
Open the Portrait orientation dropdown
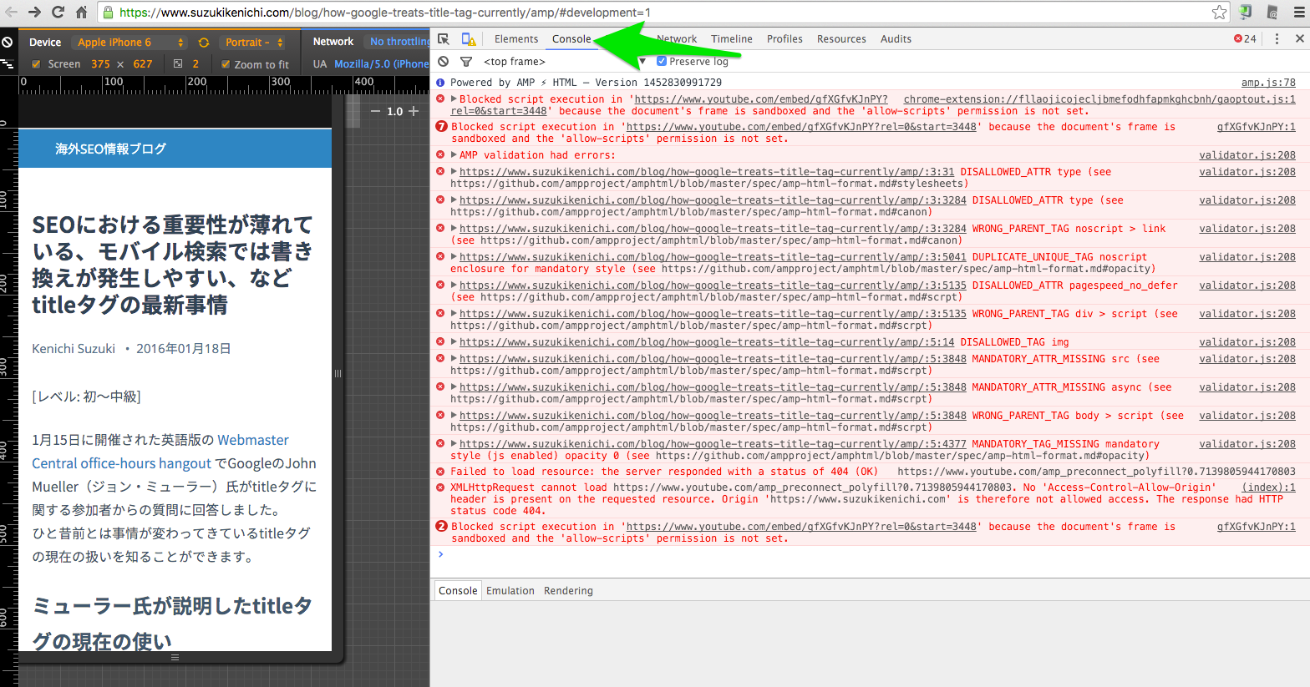point(253,43)
